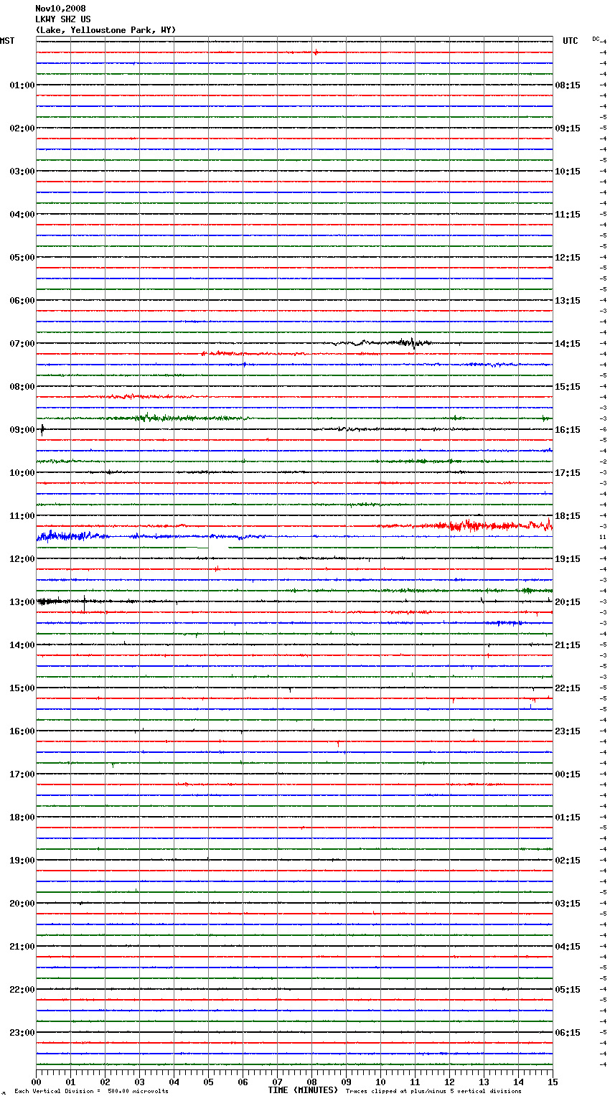Click minute tick '13' on the time axis
Viewport: 610px width, 1101px height.
[x=484, y=1082]
